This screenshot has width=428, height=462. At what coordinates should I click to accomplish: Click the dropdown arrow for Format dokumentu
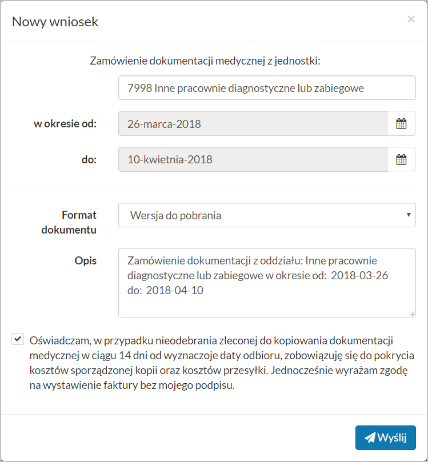pyautogui.click(x=409, y=215)
